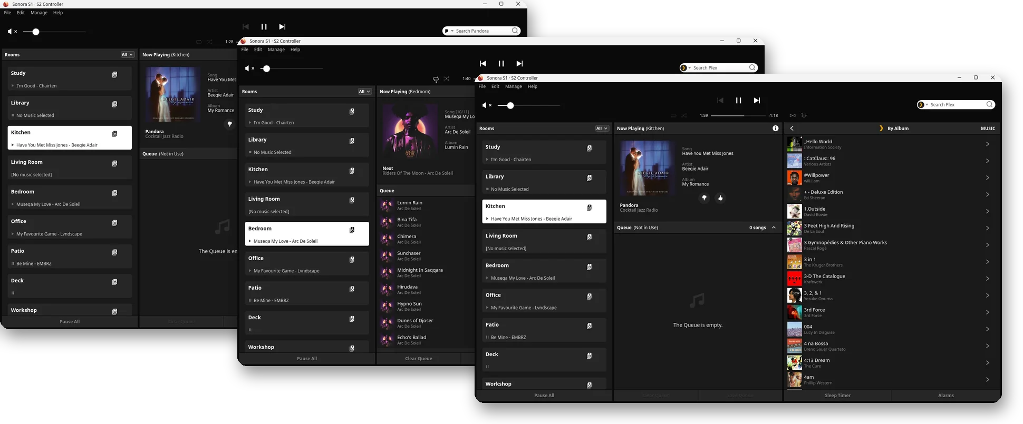Toggle crossfade in the front window
The height and width of the screenshot is (424, 1023).
point(793,115)
